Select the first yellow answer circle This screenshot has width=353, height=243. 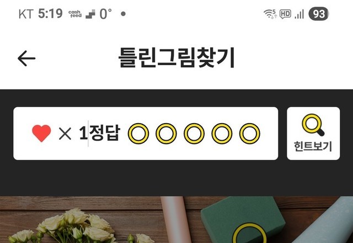[138, 134]
